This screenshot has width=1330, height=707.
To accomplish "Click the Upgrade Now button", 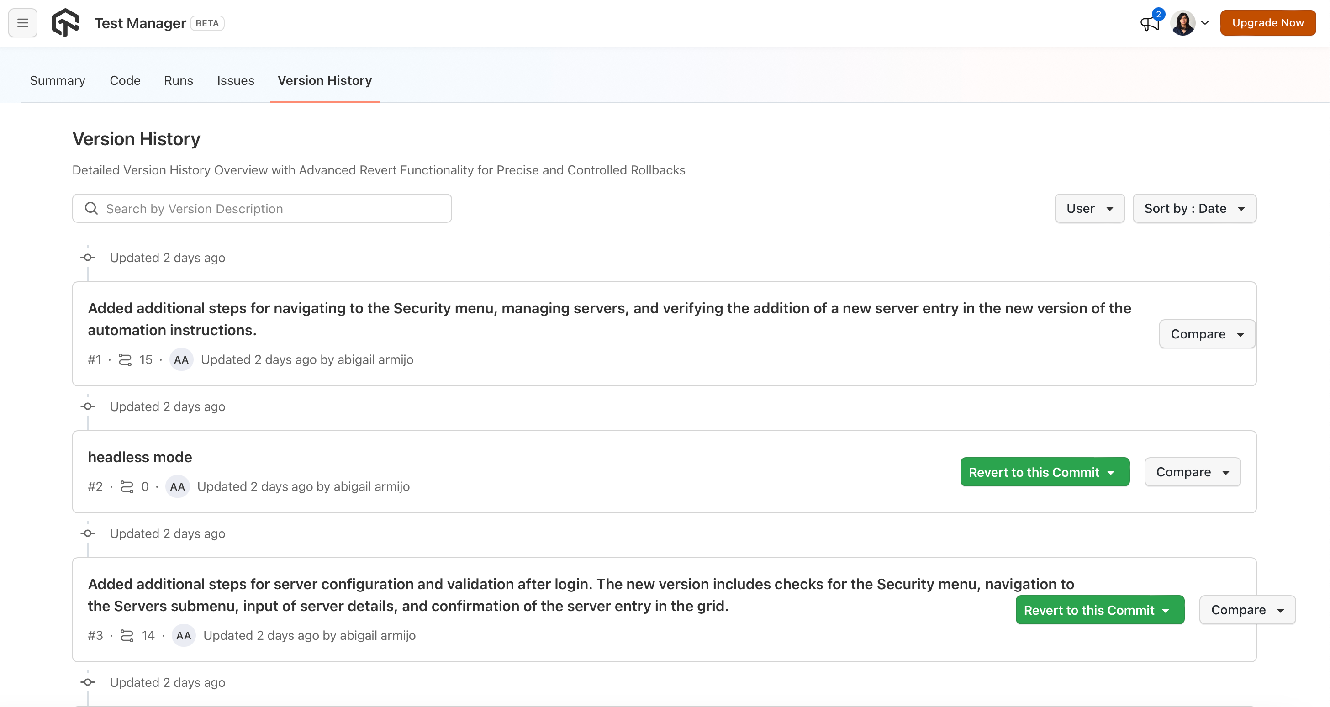I will (1267, 23).
